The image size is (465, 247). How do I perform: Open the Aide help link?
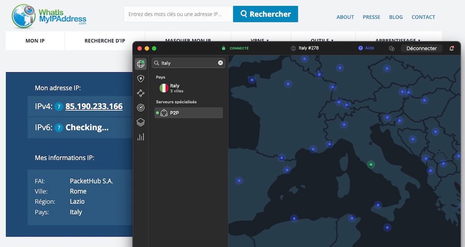click(370, 48)
